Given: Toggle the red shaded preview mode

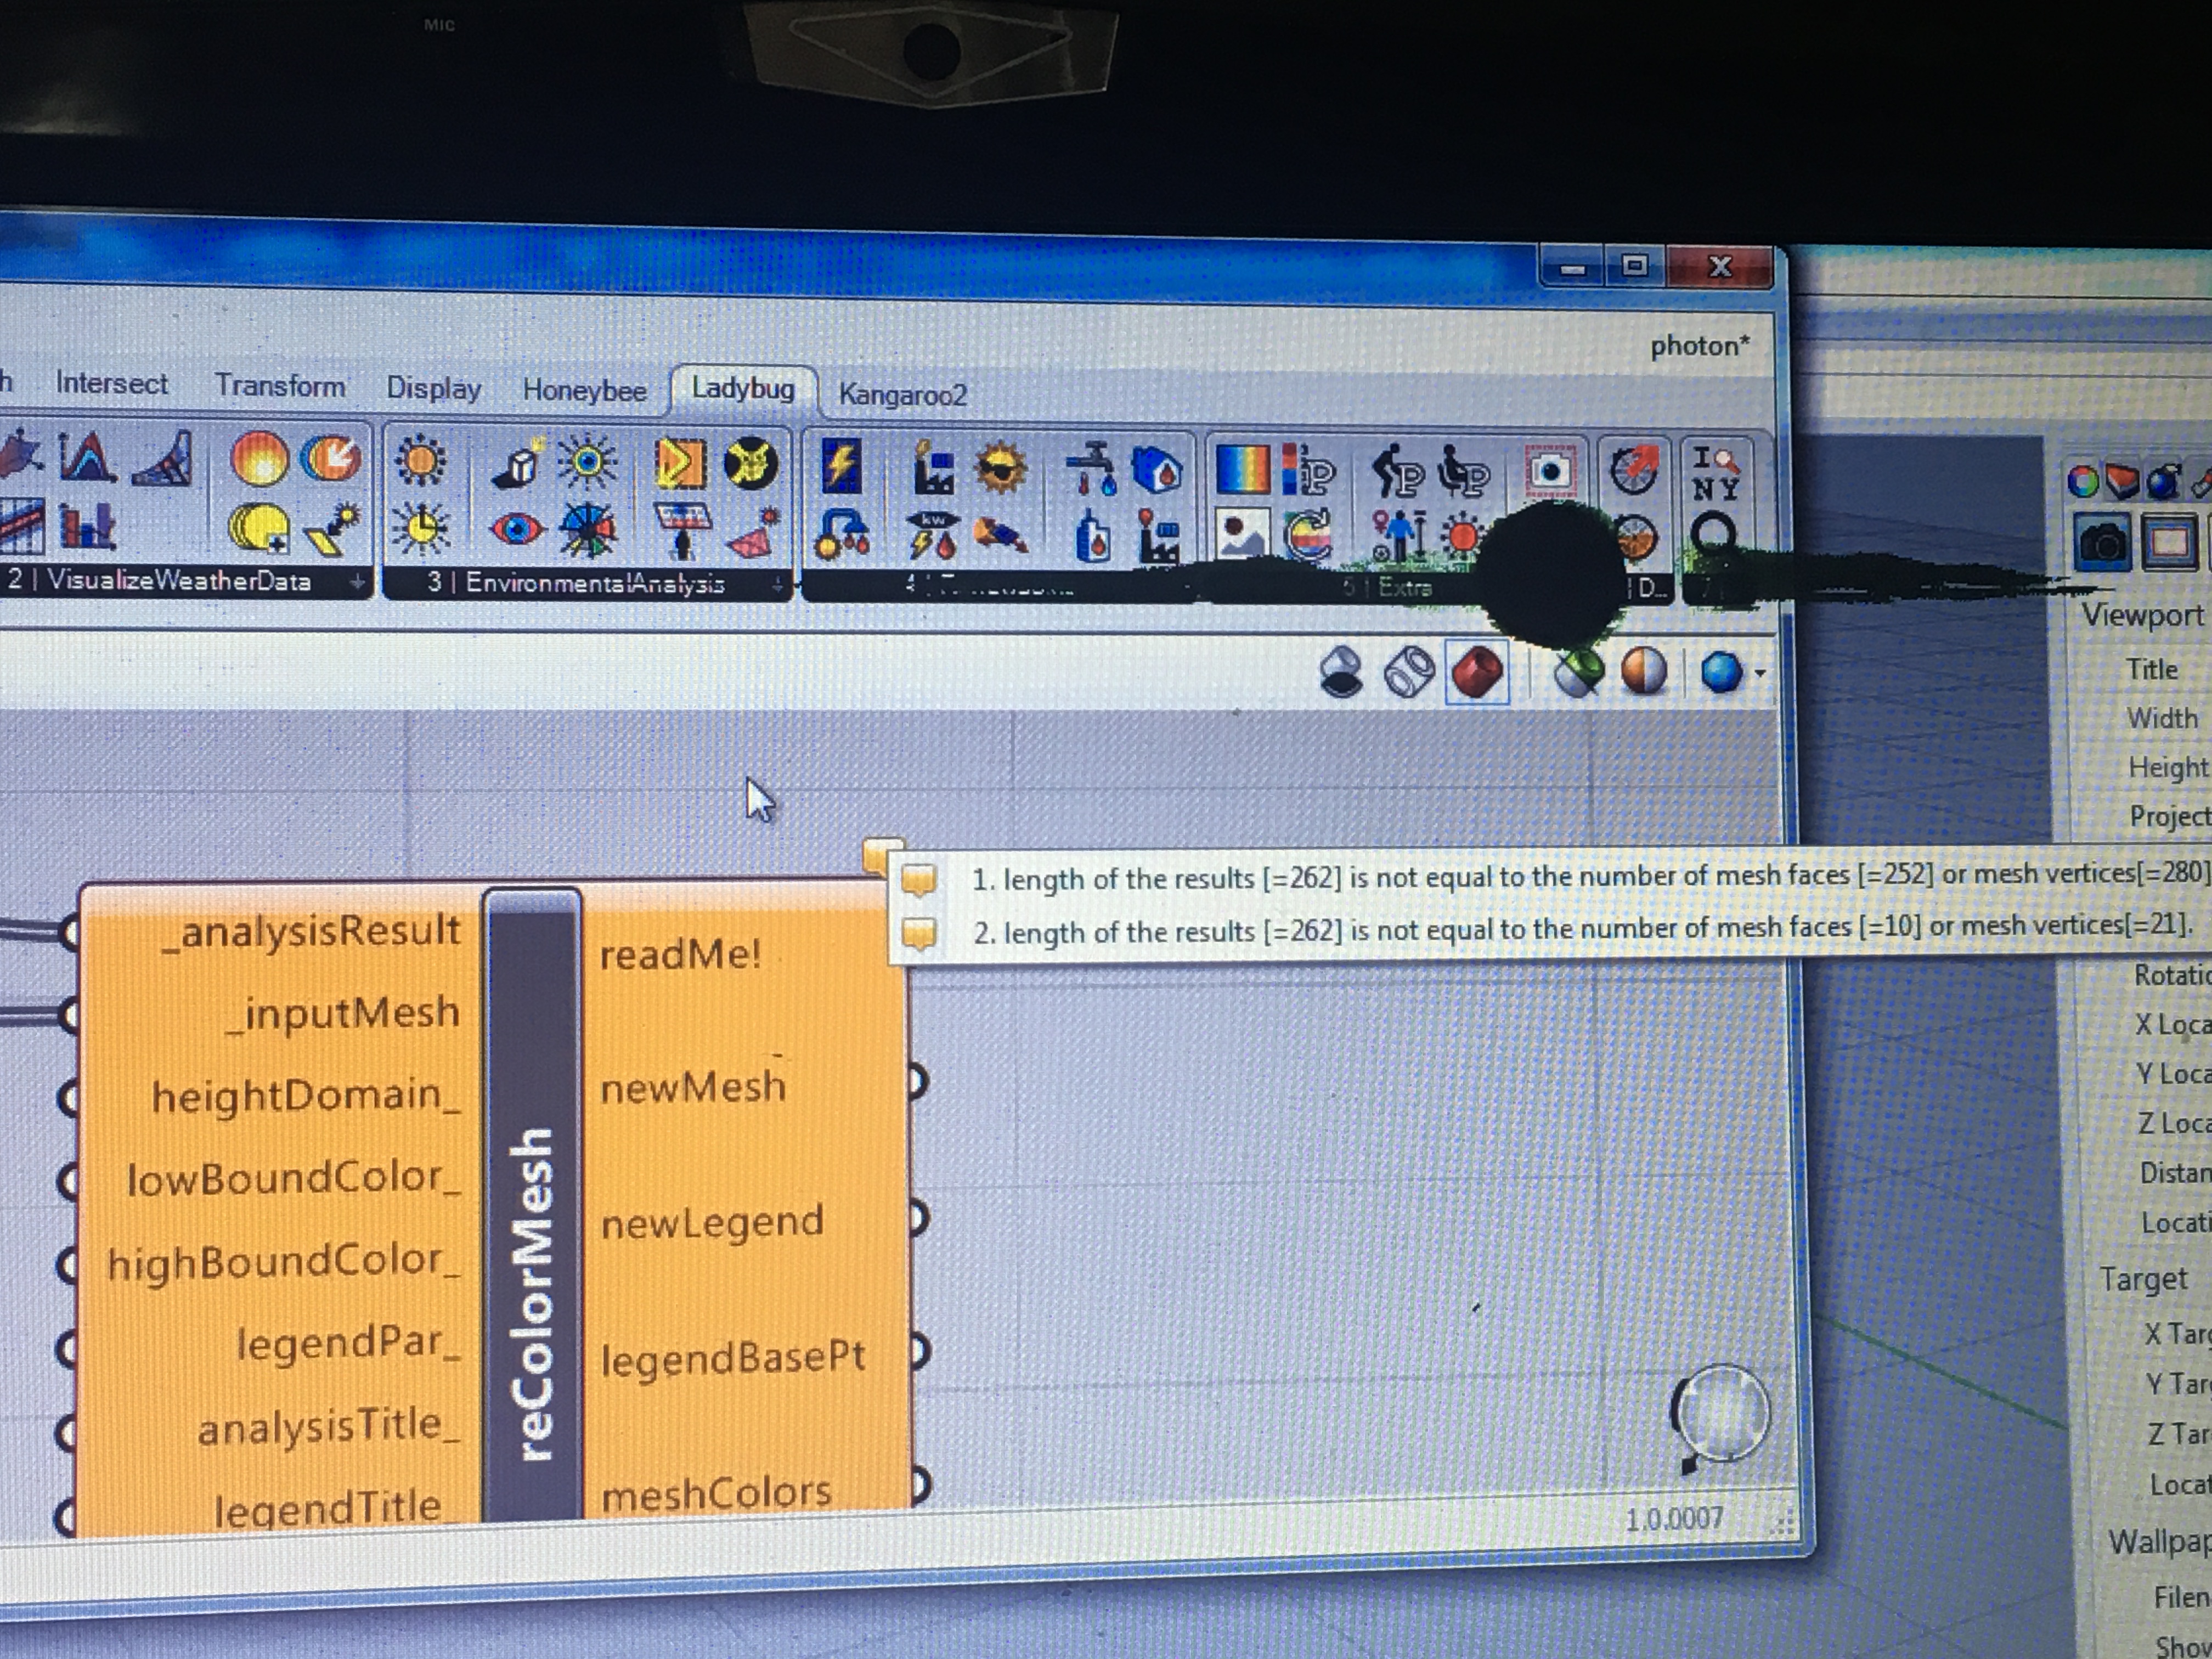Looking at the screenshot, I should pos(1477,672).
